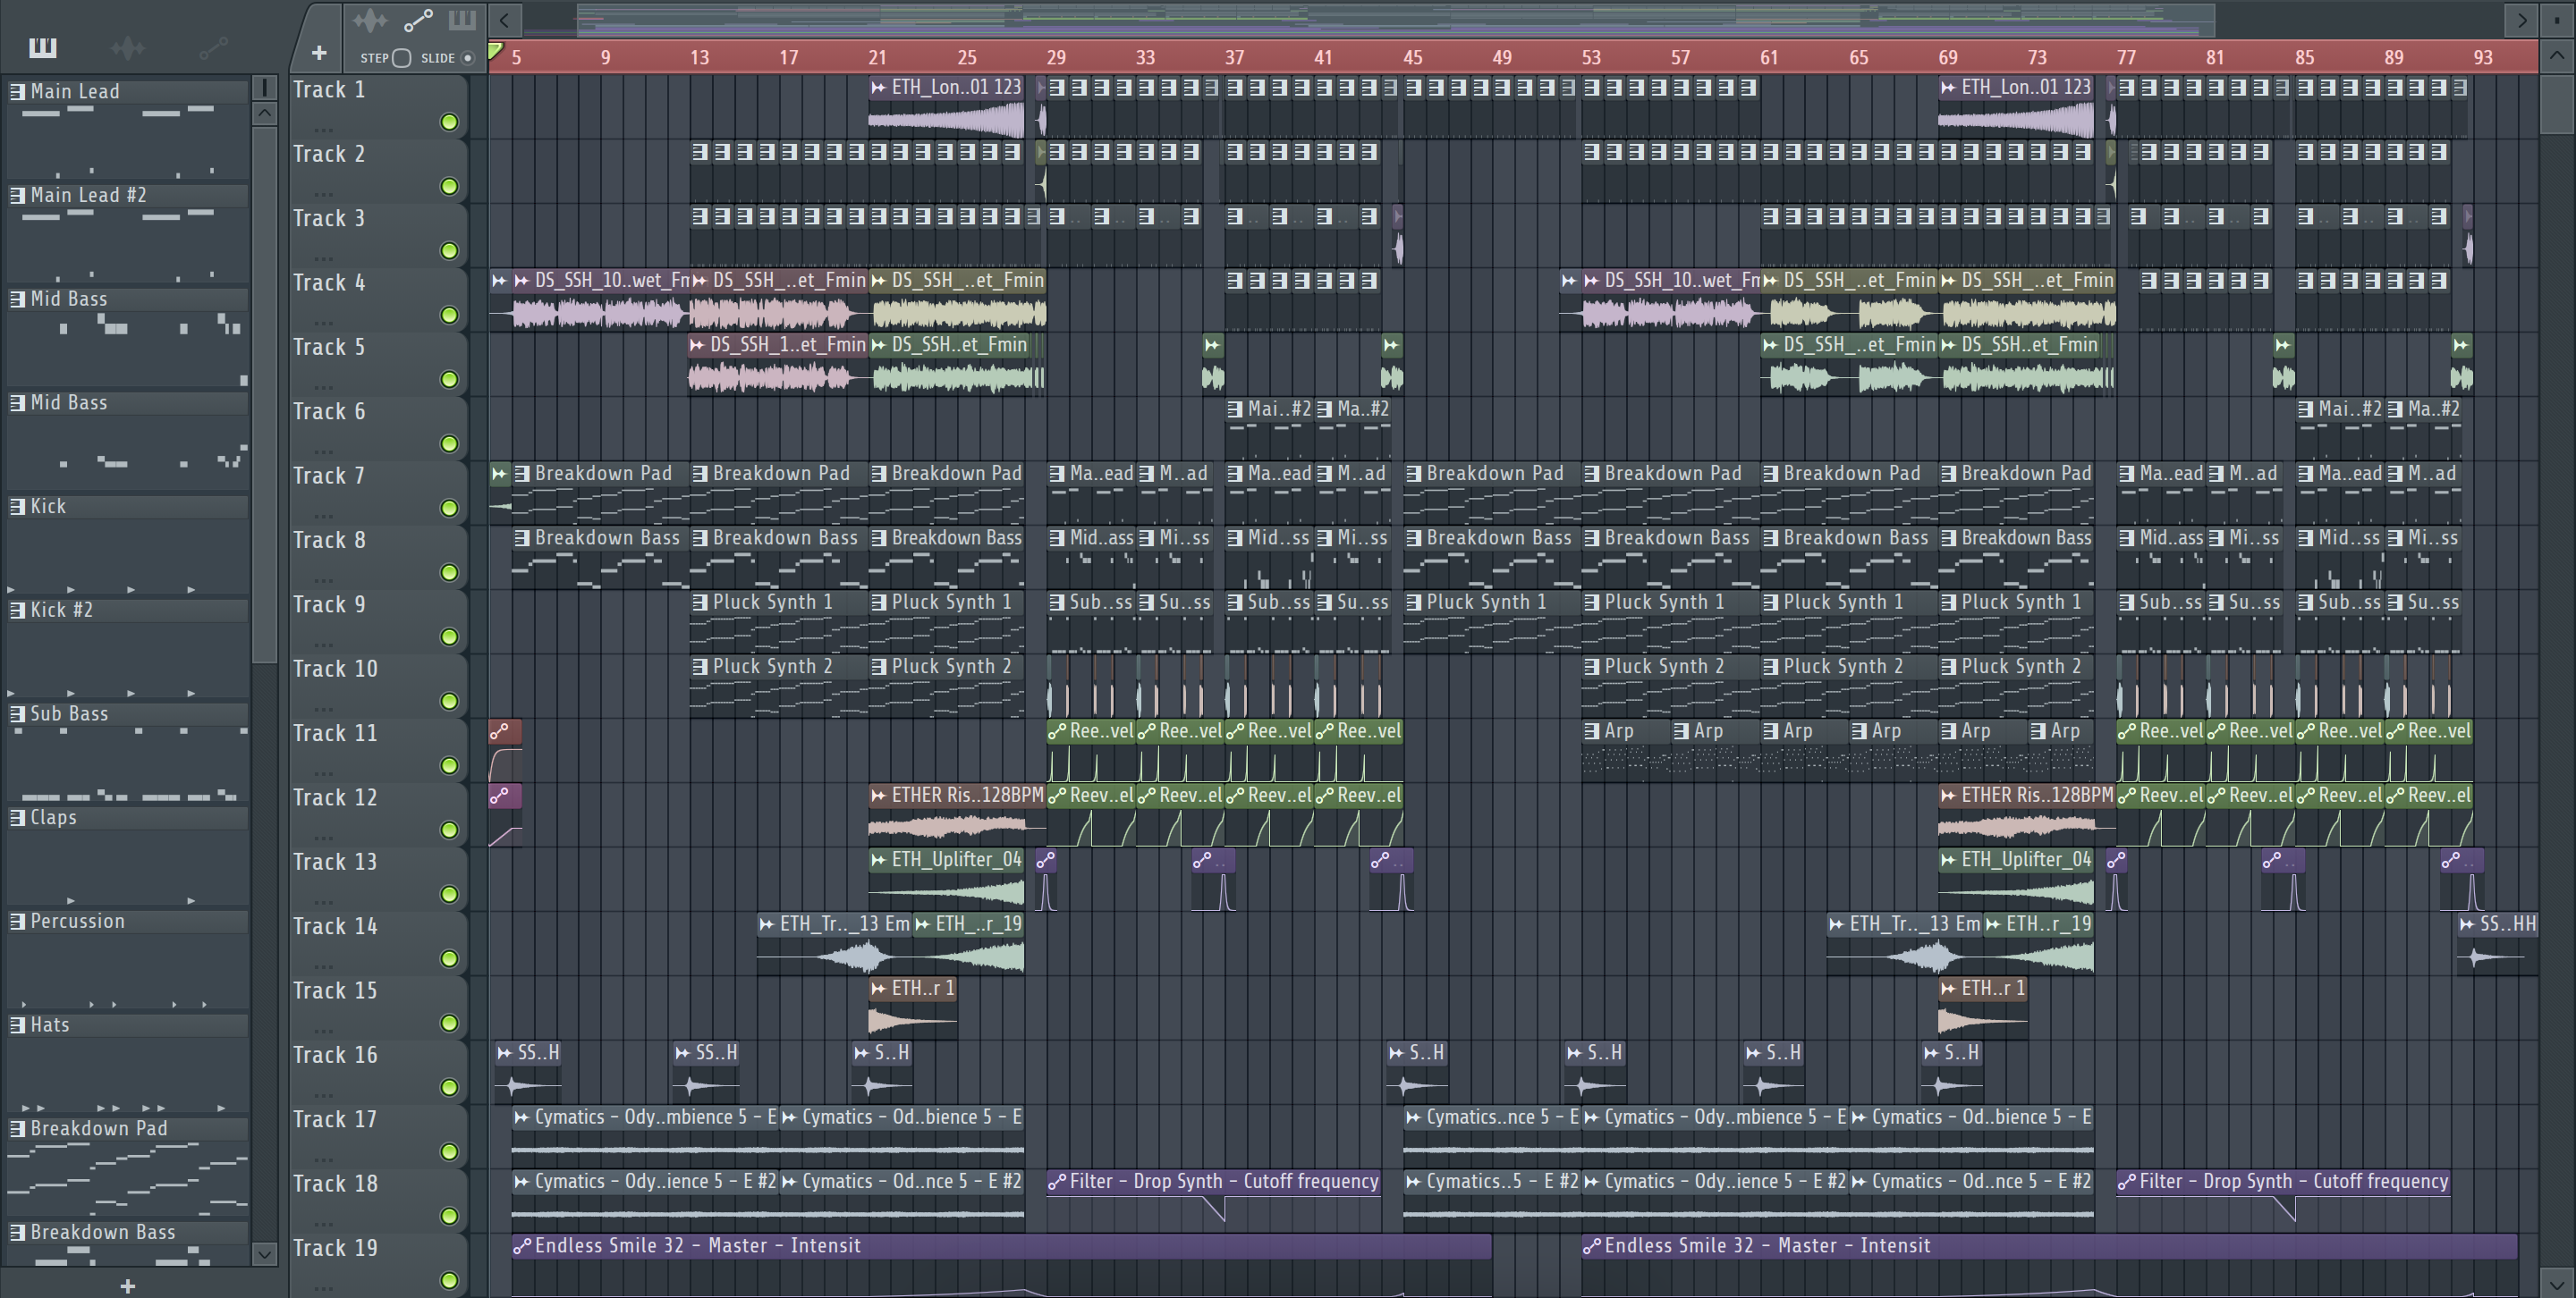Viewport: 2576px width, 1298px height.
Task: Click the playlist vertical scroll down arrow
Action: pos(2557,1283)
